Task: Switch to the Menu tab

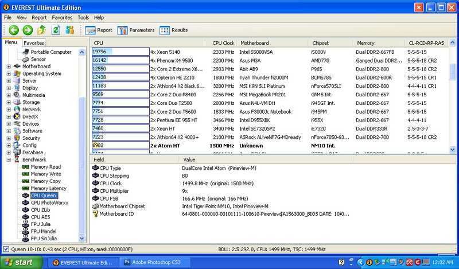Action: (11, 42)
